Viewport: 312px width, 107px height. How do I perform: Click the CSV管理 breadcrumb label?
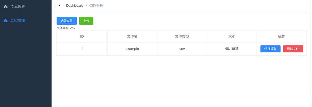(x=96, y=5)
